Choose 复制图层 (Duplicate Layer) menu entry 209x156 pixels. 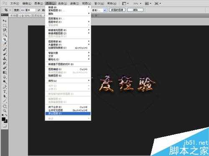[x=68, y=10]
